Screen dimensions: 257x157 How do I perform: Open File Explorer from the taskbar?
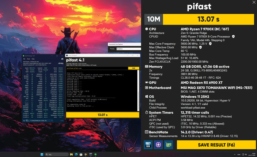[x=71, y=154]
